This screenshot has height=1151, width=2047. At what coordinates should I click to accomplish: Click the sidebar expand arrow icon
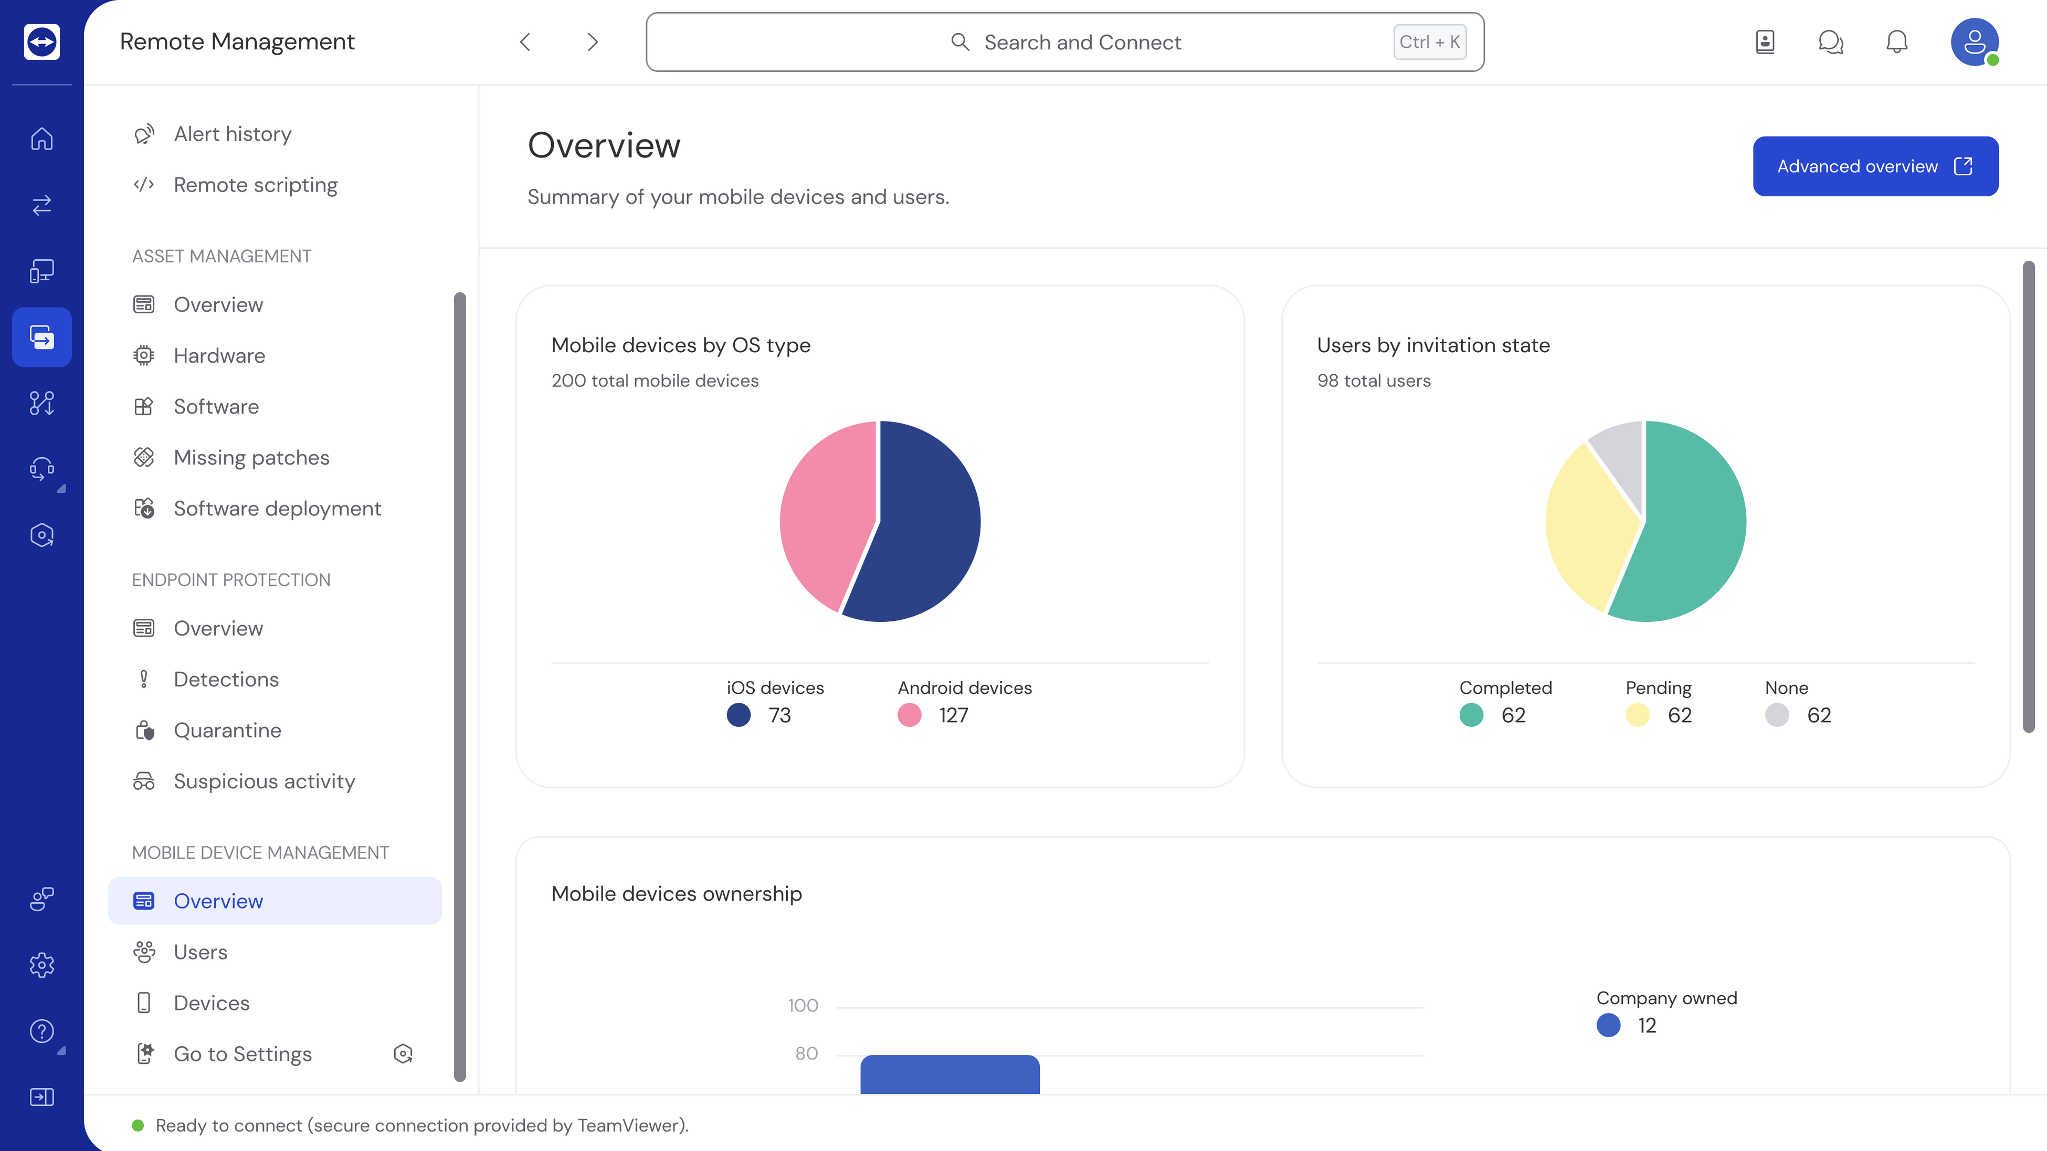click(x=41, y=1097)
